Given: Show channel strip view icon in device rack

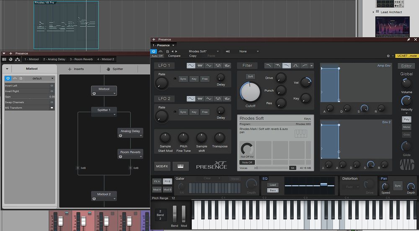Looking at the screenshot, I should pyautogui.click(x=4, y=59).
